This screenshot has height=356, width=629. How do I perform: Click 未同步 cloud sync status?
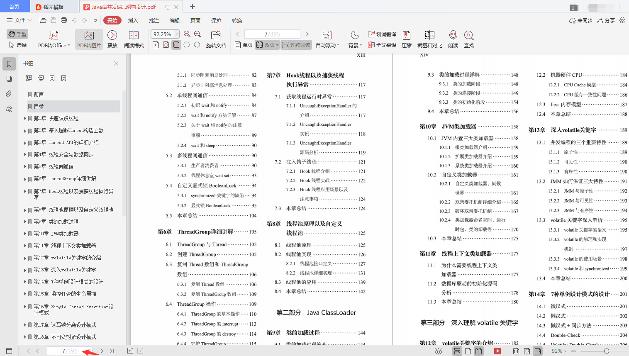point(581,20)
